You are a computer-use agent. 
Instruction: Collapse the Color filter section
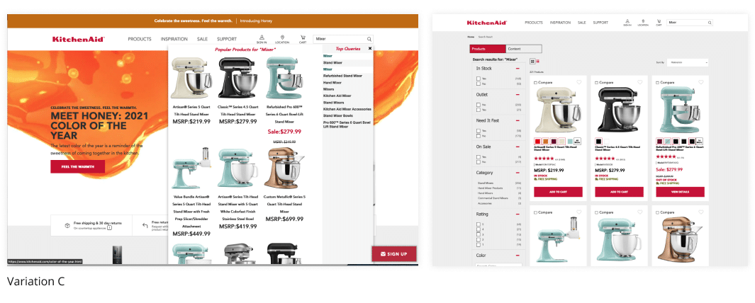tap(517, 256)
